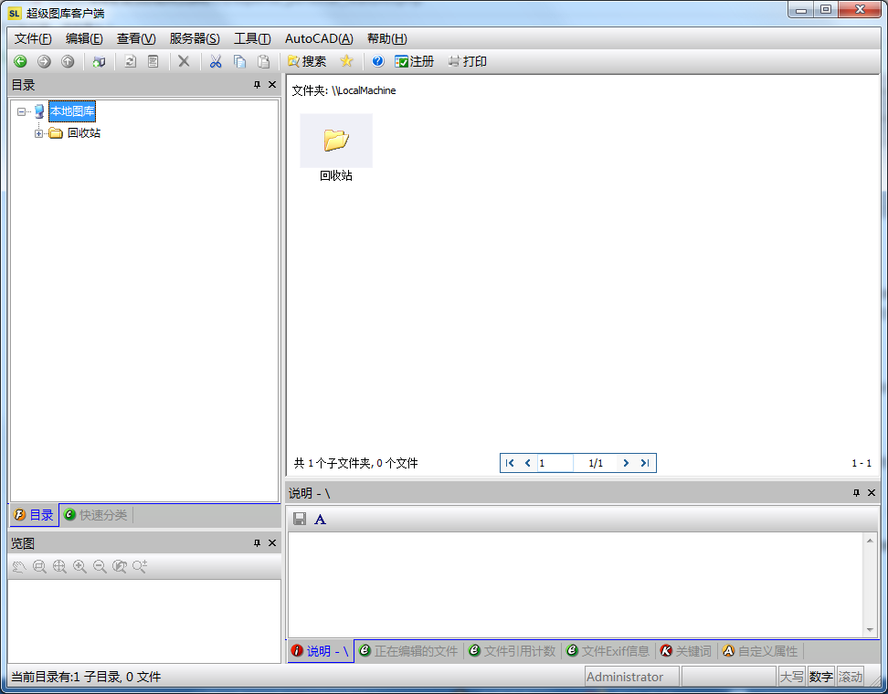
Task: Click the green Back navigation arrow
Action: click(x=19, y=61)
